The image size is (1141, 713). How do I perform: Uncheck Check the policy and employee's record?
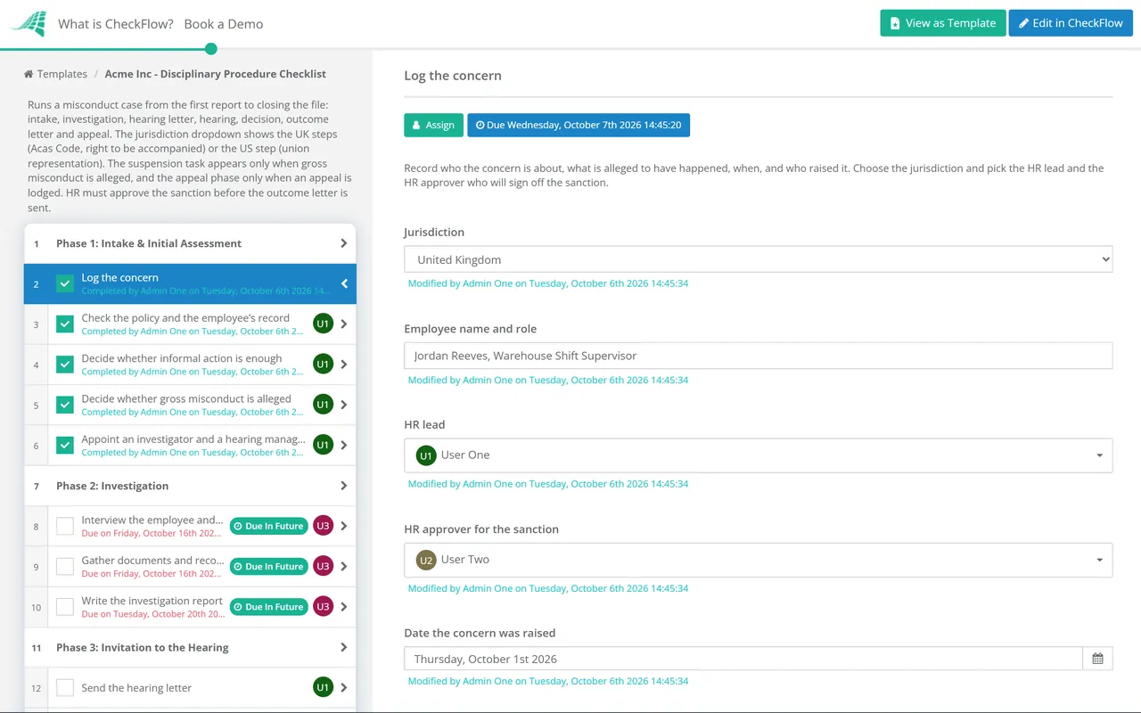(x=65, y=324)
